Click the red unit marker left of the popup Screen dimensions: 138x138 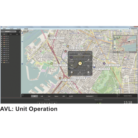(66, 51)
